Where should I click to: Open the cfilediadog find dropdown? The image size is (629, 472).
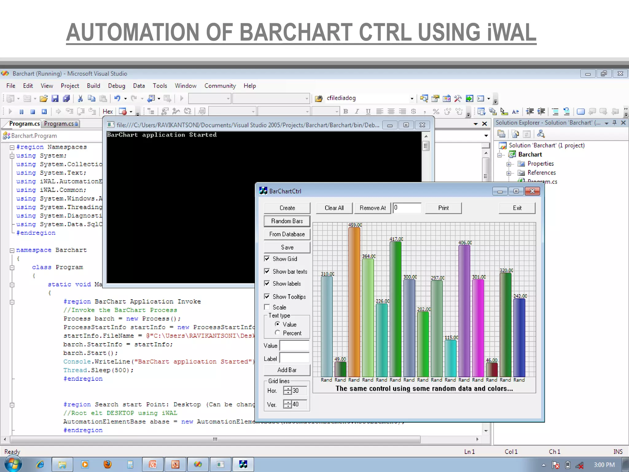pyautogui.click(x=412, y=99)
